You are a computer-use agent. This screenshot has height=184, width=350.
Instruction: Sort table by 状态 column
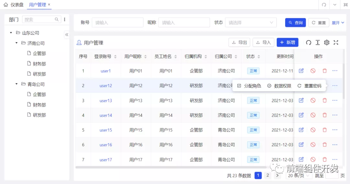tap(259, 56)
